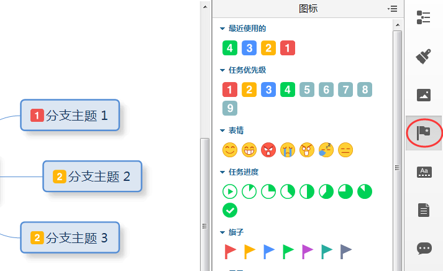Click priority 3 icon in recently used
This screenshot has height=271, width=443.
[249, 48]
